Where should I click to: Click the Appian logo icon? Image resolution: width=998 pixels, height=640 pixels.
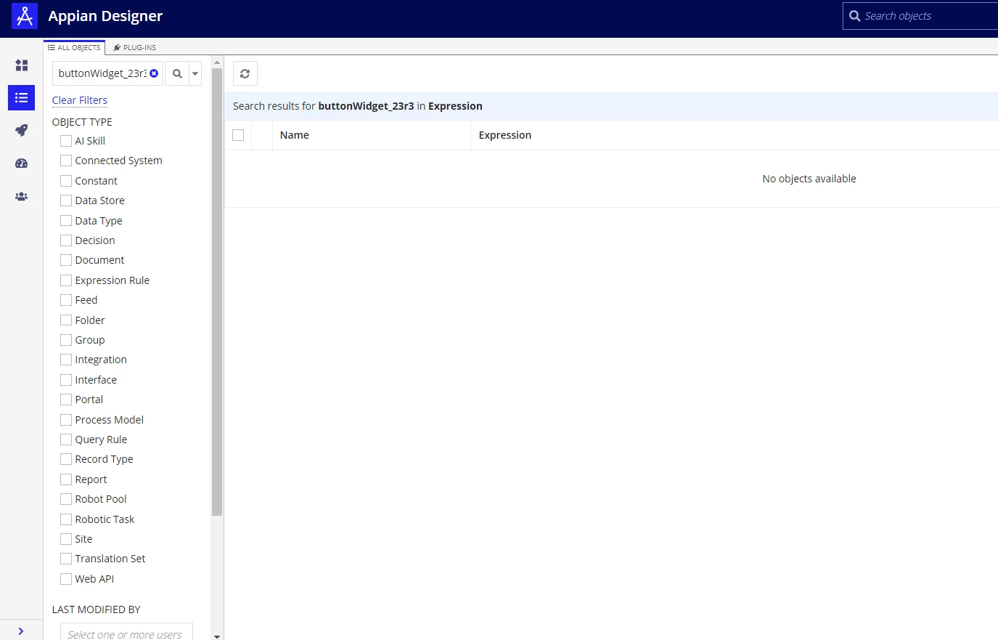(25, 16)
